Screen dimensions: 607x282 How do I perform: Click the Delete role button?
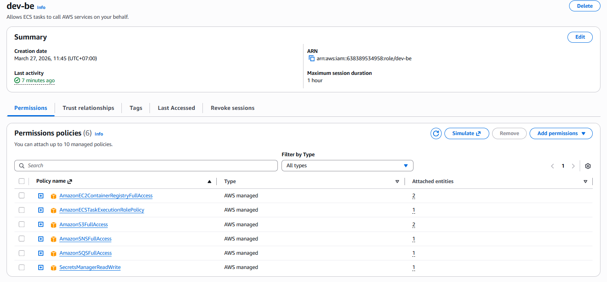[585, 6]
